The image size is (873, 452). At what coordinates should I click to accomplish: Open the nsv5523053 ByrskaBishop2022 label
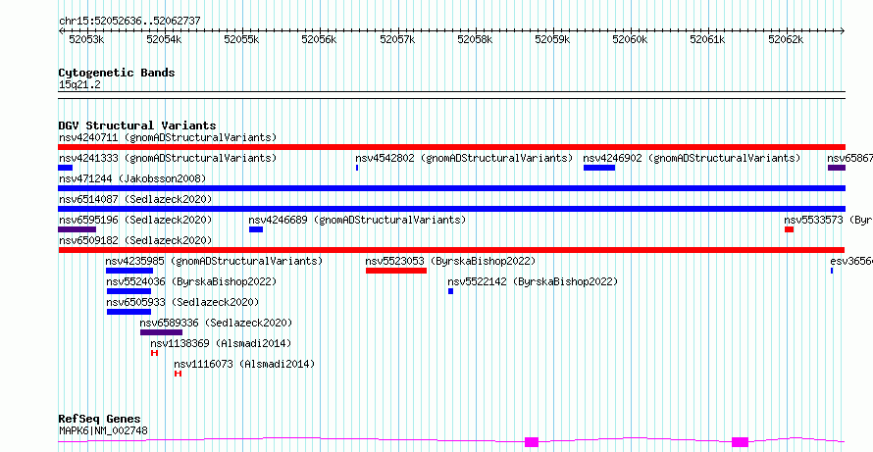coord(450,261)
